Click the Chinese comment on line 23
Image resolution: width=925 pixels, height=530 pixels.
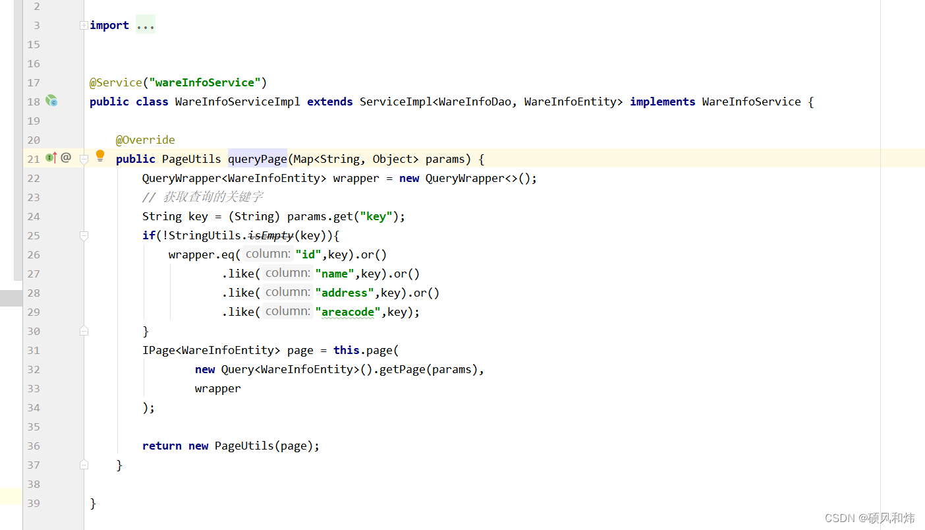tap(203, 197)
